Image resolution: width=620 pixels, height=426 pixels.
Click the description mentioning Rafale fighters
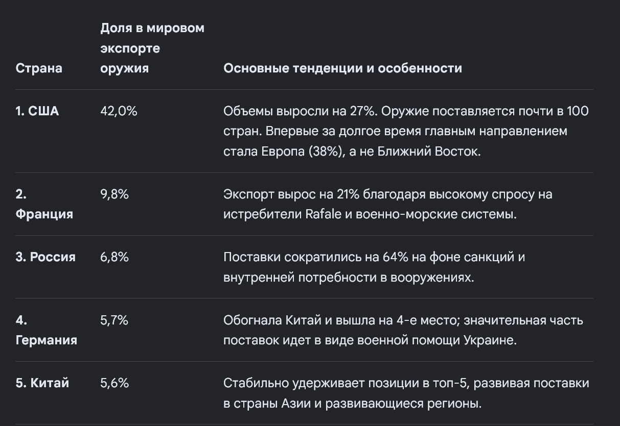point(388,204)
